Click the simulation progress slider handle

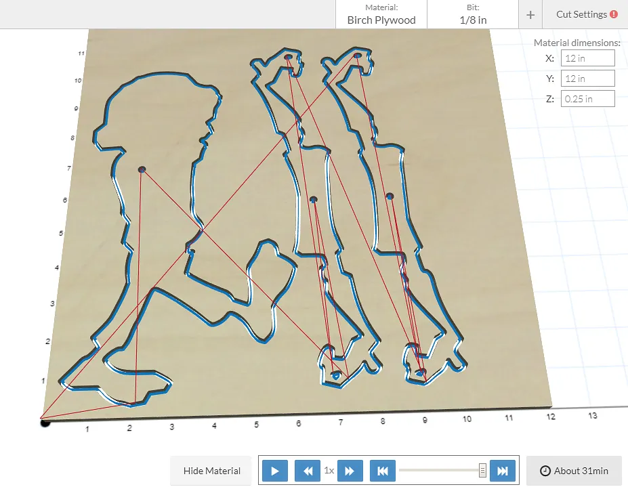click(482, 470)
